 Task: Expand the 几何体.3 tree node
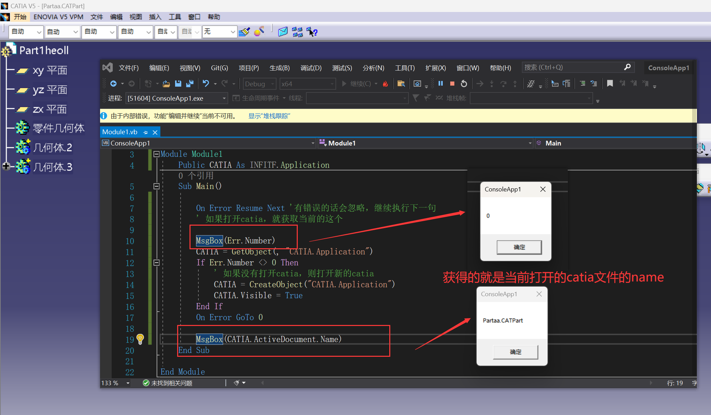[6, 166]
